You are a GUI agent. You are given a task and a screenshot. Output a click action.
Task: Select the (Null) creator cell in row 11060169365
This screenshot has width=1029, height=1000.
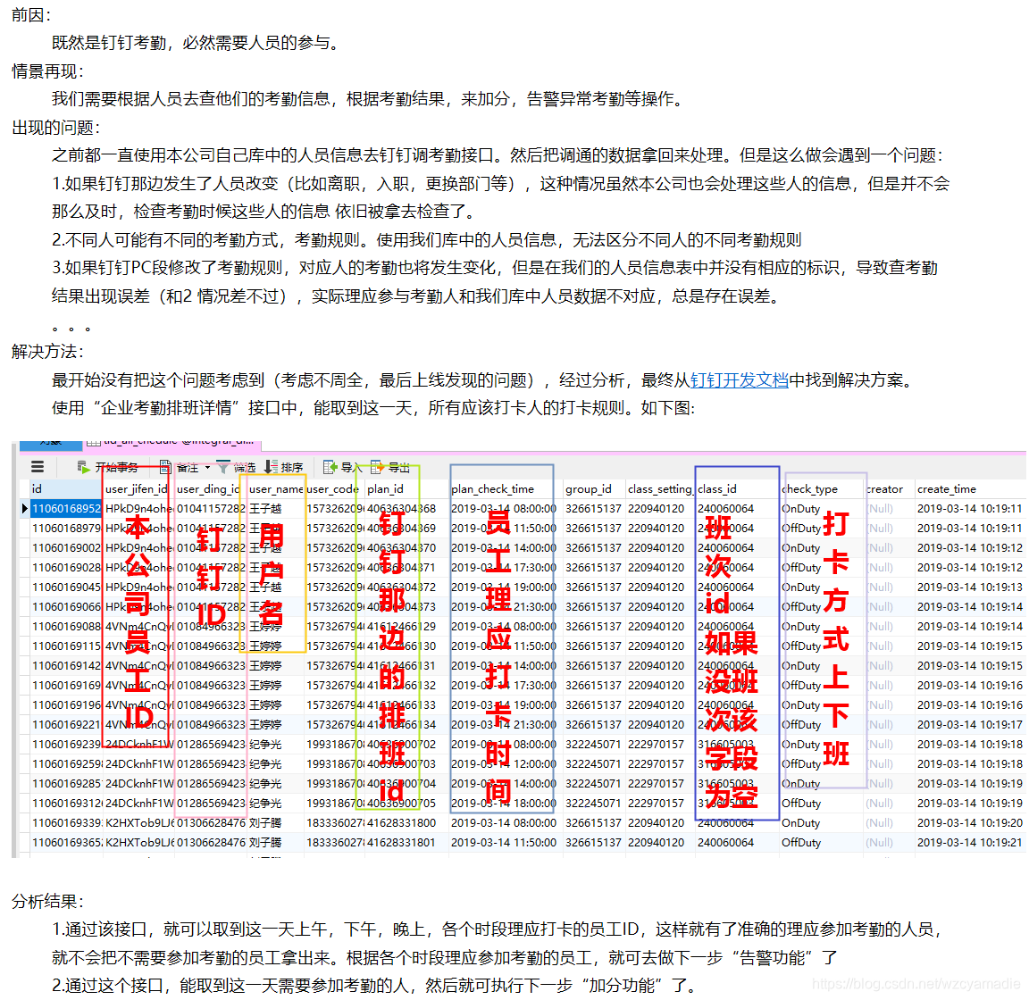[889, 843]
